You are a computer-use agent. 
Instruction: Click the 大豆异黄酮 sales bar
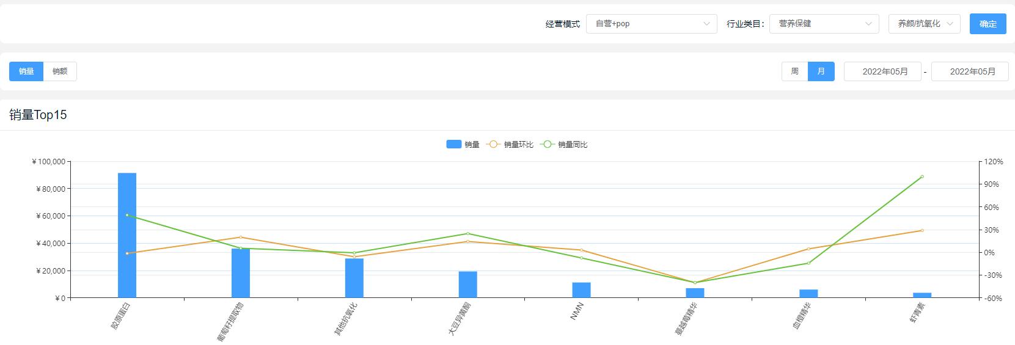tap(468, 285)
